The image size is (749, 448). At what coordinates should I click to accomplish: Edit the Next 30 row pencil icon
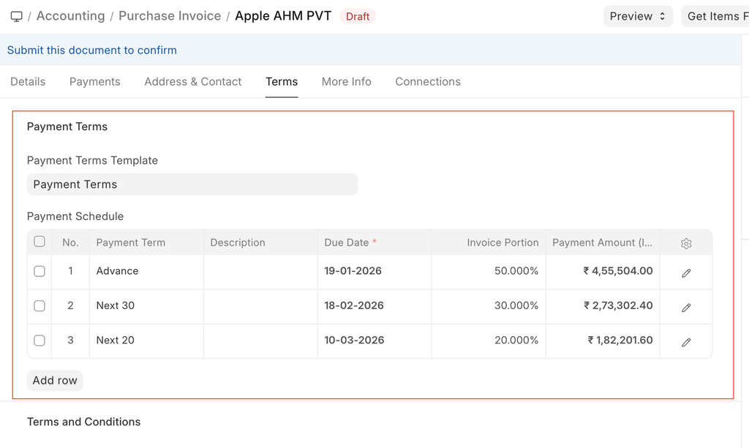685,308
